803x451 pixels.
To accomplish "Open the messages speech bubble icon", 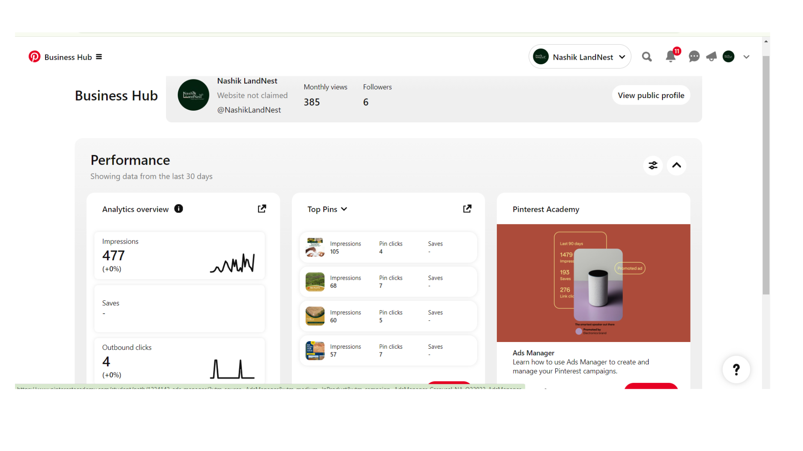I will coord(694,56).
